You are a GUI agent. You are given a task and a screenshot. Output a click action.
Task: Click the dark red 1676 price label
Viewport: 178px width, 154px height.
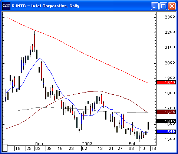pos(166,112)
